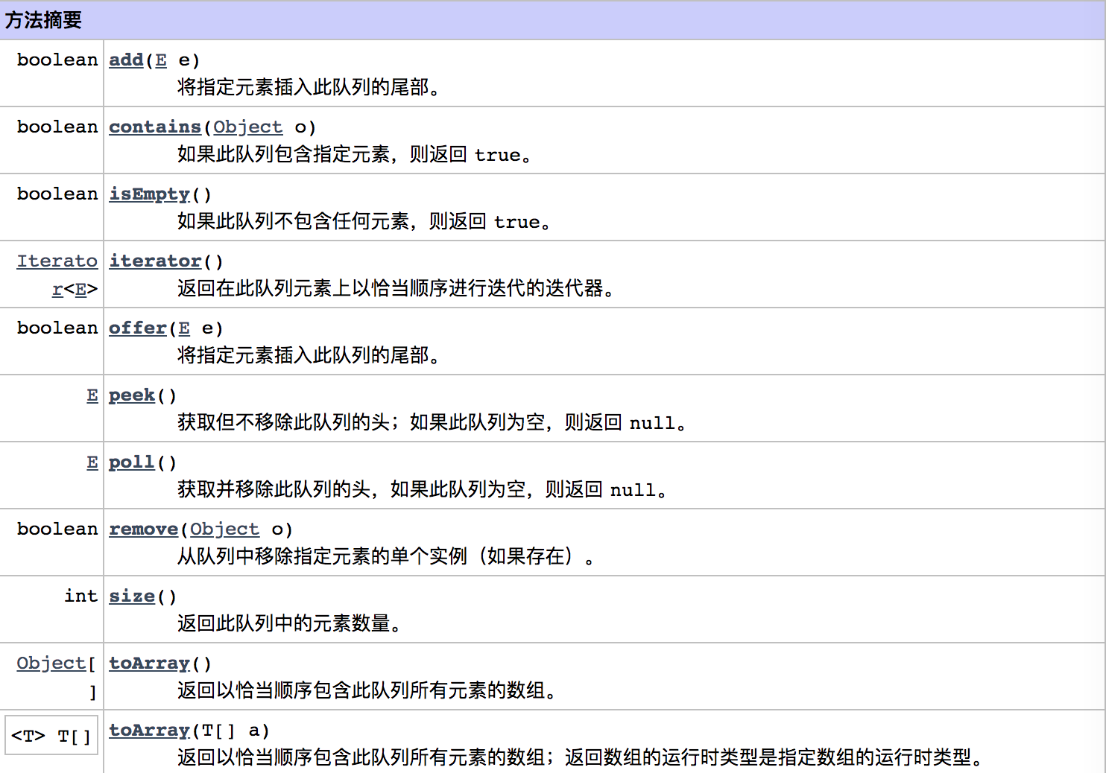Click the offer method link
The height and width of the screenshot is (773, 1106).
(137, 328)
